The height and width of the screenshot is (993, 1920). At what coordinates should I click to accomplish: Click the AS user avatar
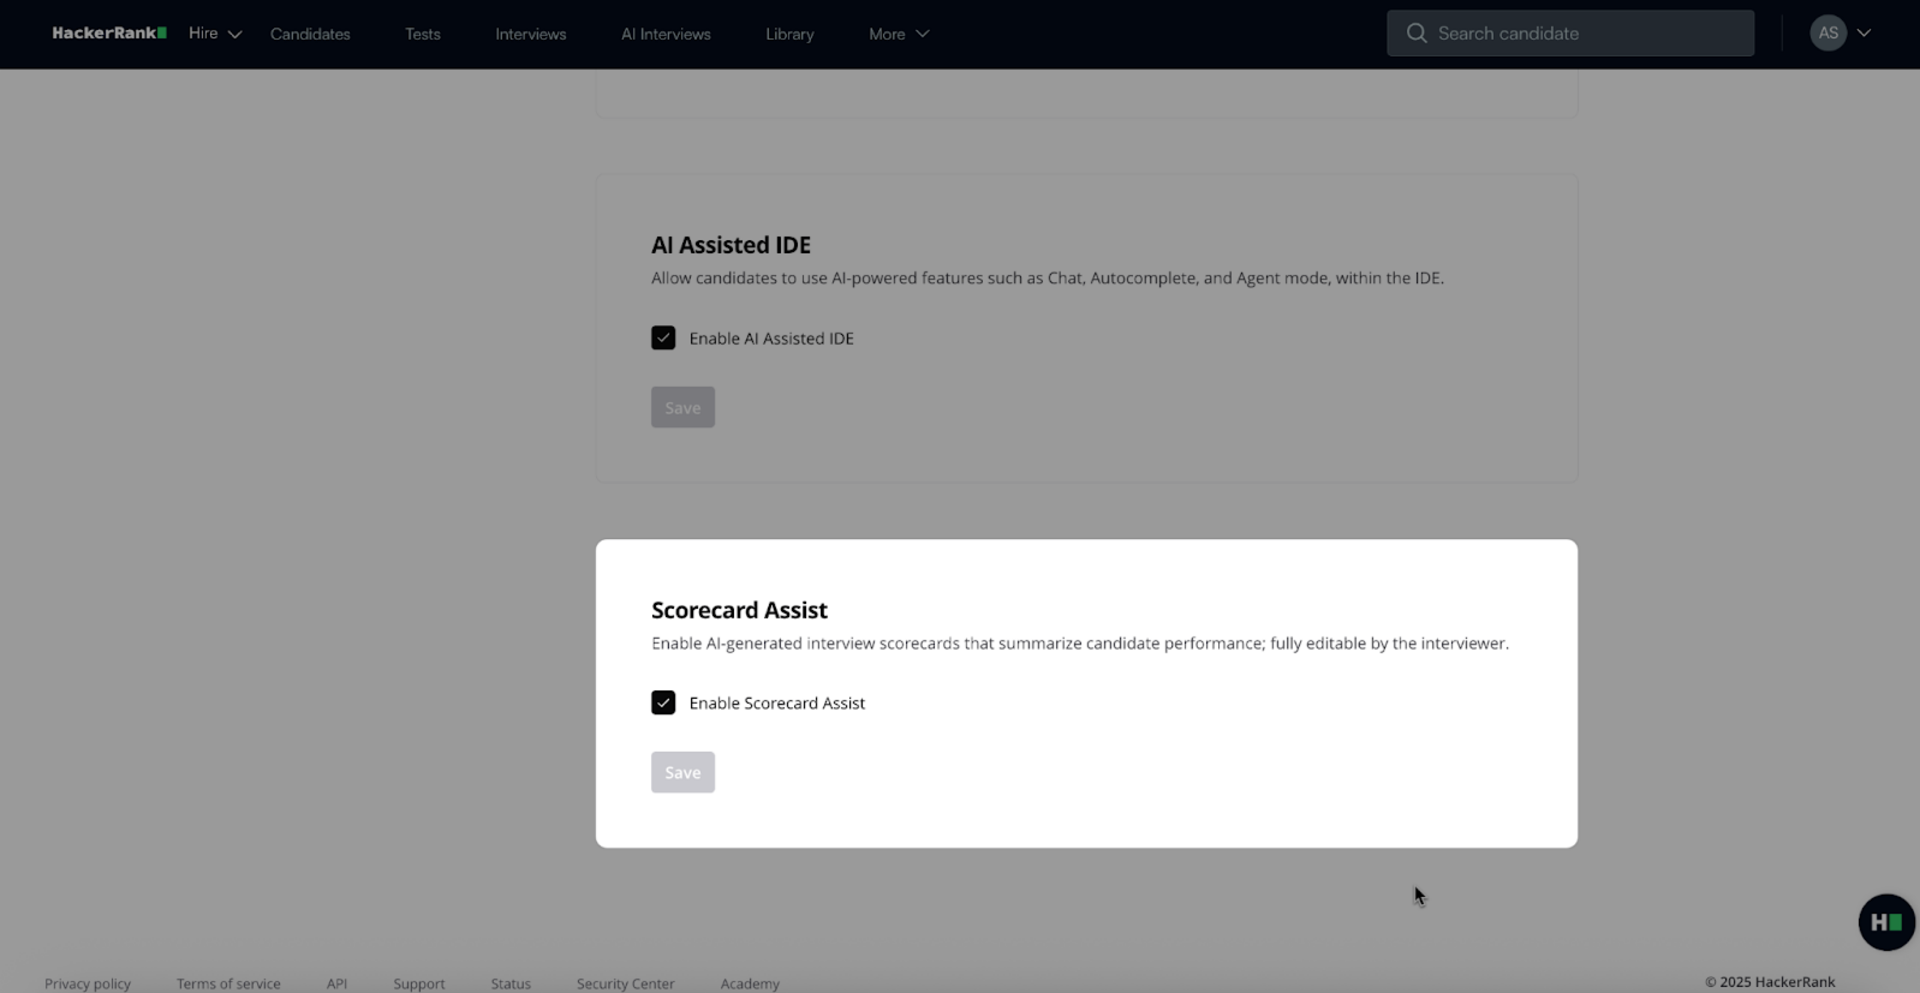point(1827,33)
